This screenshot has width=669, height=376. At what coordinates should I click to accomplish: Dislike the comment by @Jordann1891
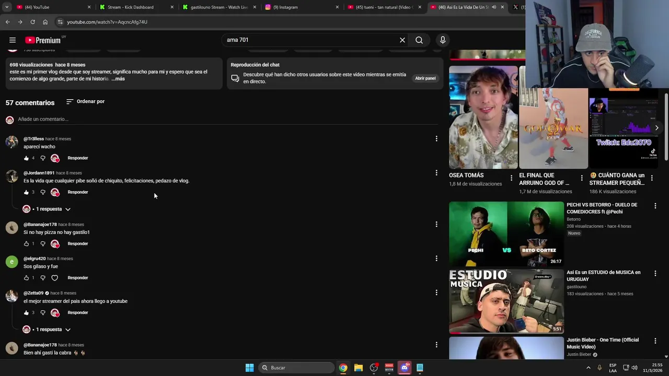(x=43, y=192)
